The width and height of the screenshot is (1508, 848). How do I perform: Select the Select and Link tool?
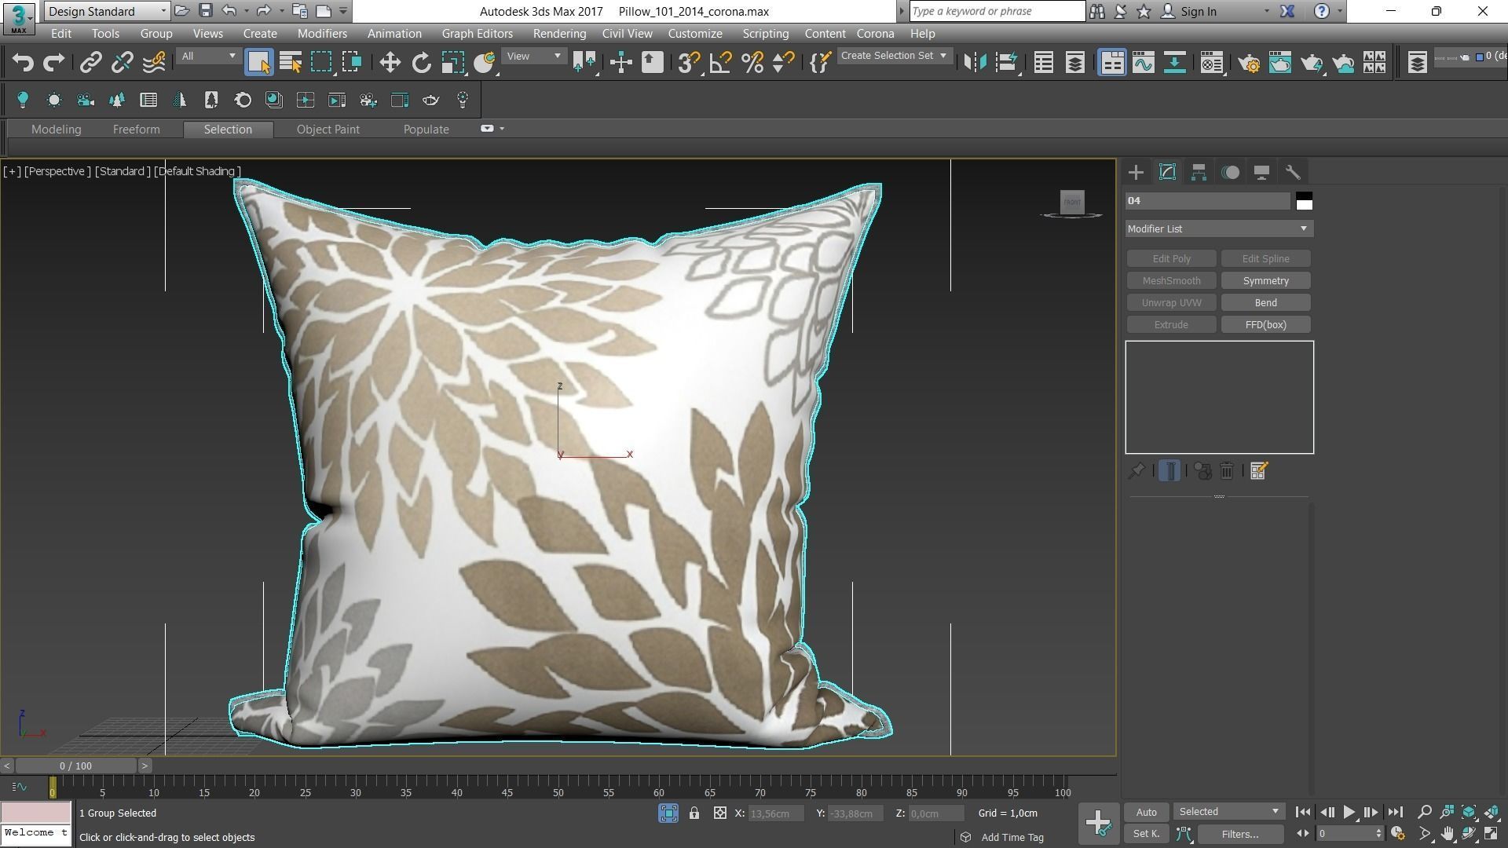point(91,63)
